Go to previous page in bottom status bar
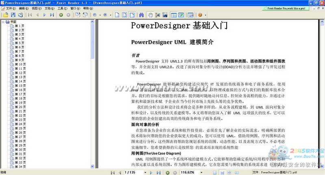Image resolution: width=325 pixels, height=175 pixels. [120, 173]
